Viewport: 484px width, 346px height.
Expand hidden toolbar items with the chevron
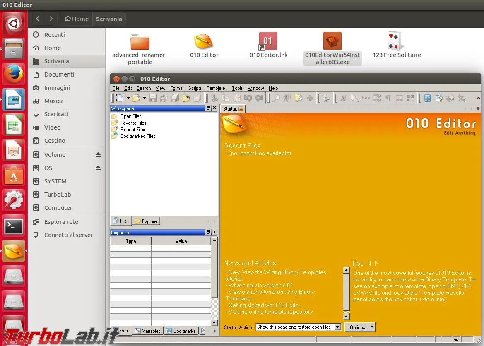pyautogui.click(x=478, y=98)
